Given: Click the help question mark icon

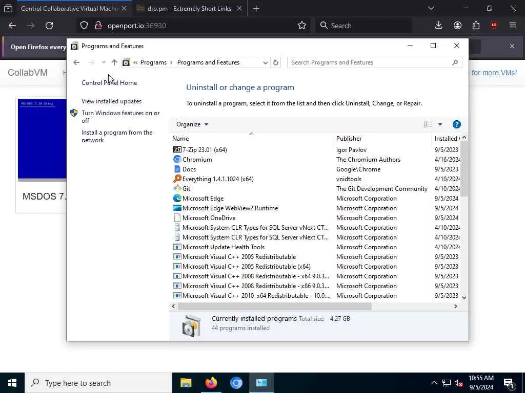Looking at the screenshot, I should (x=456, y=124).
